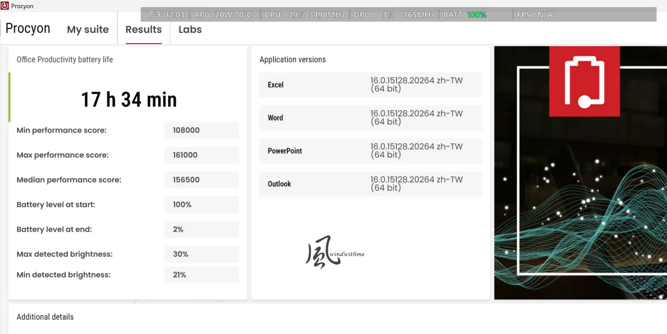
Task: Click the Battery level at start value 100%
Action: 202,204
